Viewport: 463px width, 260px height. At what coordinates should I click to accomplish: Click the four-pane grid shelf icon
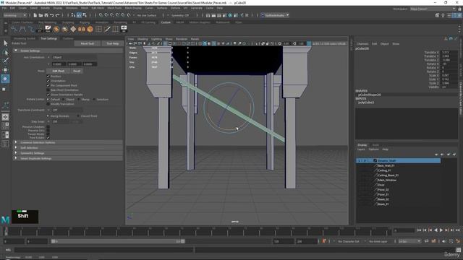pos(98,29)
